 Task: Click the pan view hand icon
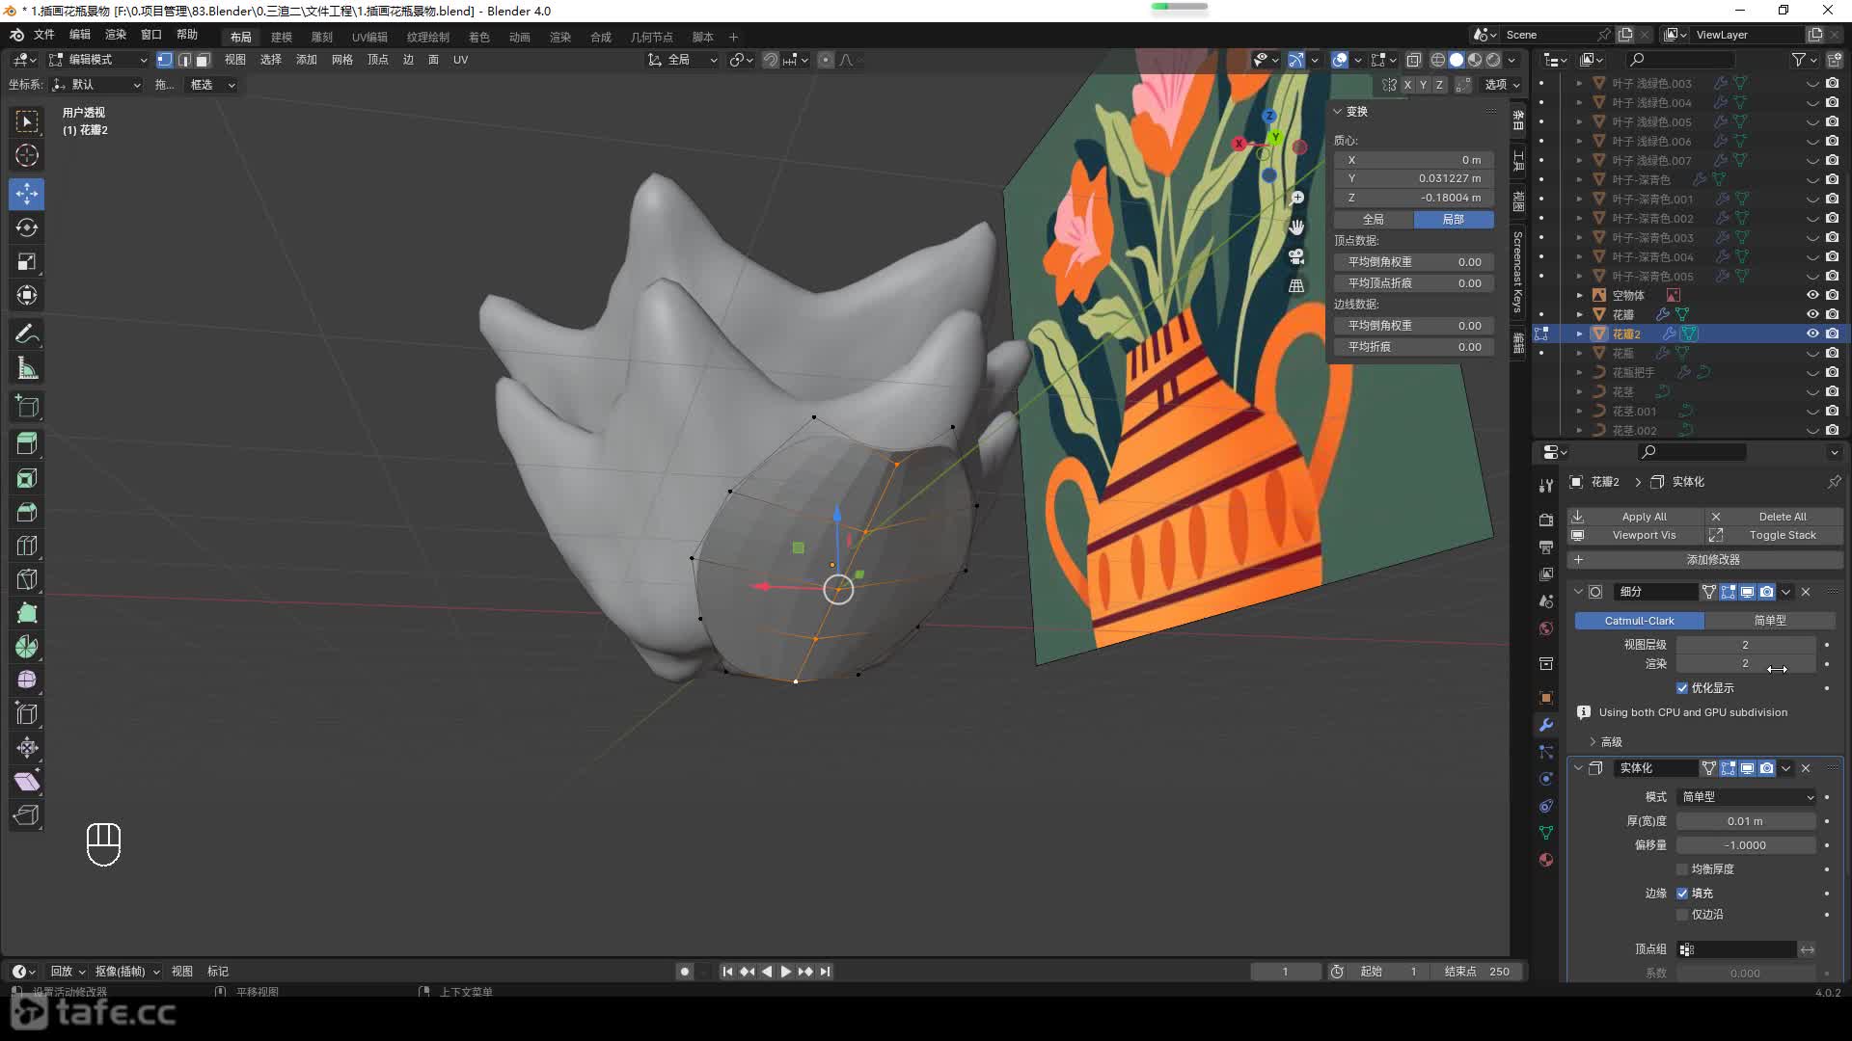click(1297, 227)
